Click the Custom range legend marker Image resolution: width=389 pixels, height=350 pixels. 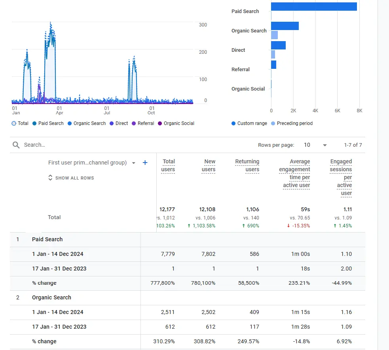(233, 123)
